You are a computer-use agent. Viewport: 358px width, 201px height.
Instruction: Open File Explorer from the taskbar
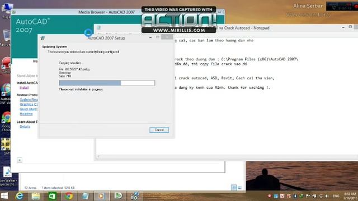point(36,196)
